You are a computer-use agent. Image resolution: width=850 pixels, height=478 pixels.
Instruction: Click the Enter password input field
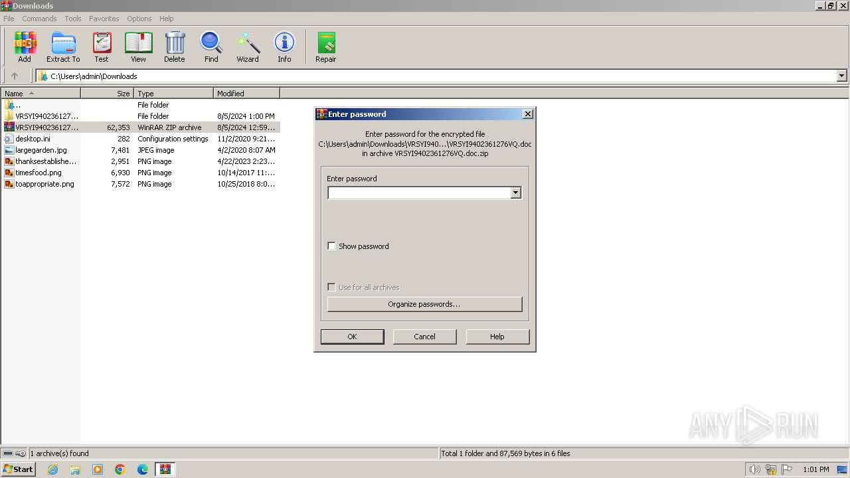[419, 193]
